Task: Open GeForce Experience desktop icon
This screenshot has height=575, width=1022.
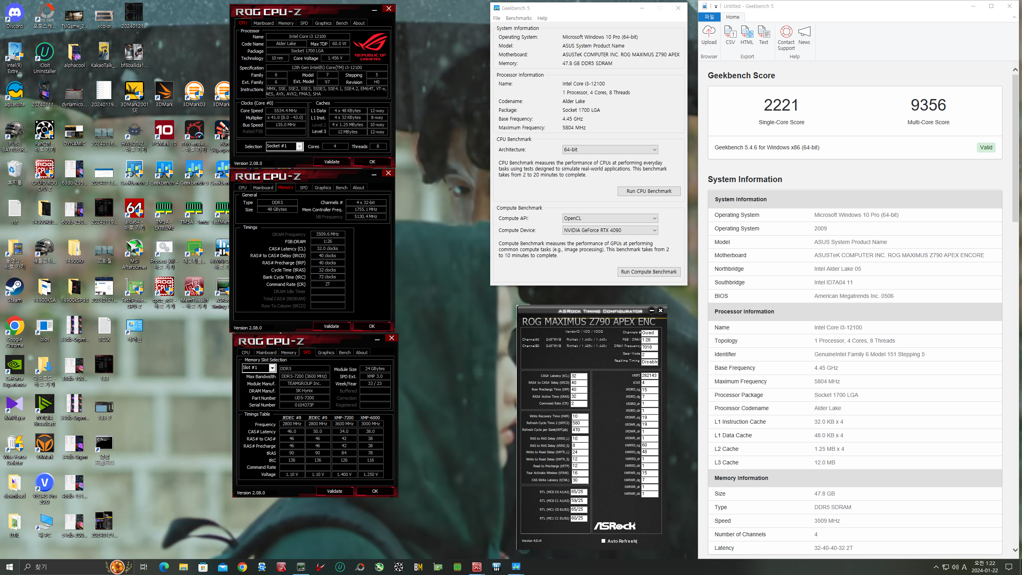Action: tap(15, 371)
